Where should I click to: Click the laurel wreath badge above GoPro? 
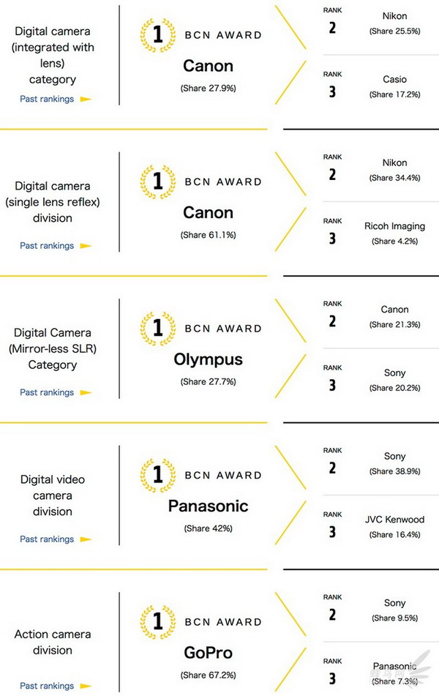157,622
